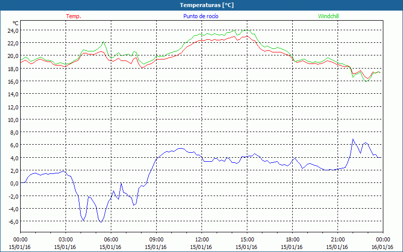
Task: Click the '20,0' y-axis value
Action: pyautogui.click(x=13, y=56)
